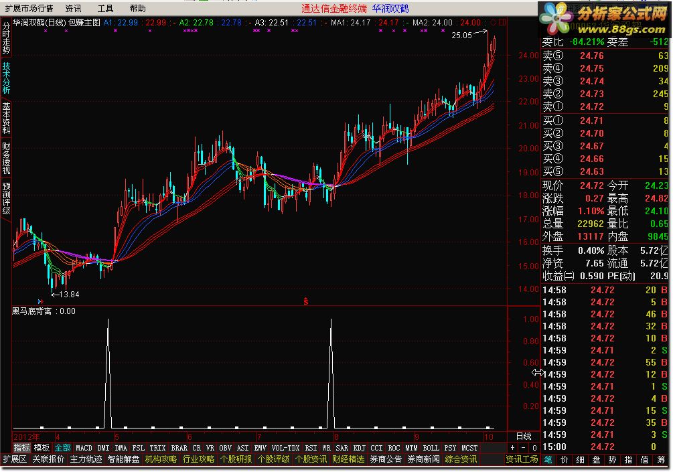Screen dimensions: 673x472
Task: Open the 券商公告 bottom tab
Action: coord(386,459)
